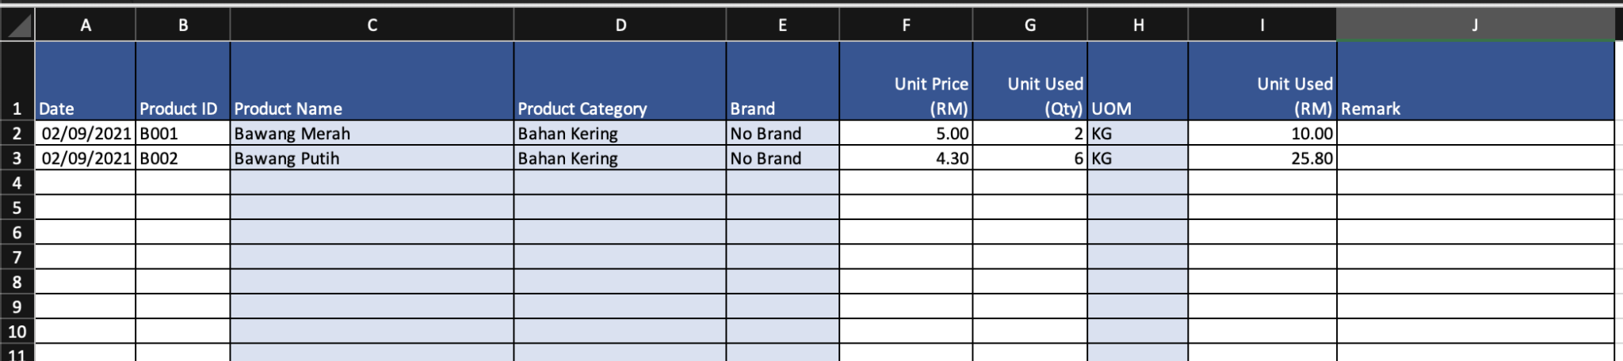Select row 10 header
The height and width of the screenshot is (361, 1623).
(x=17, y=331)
